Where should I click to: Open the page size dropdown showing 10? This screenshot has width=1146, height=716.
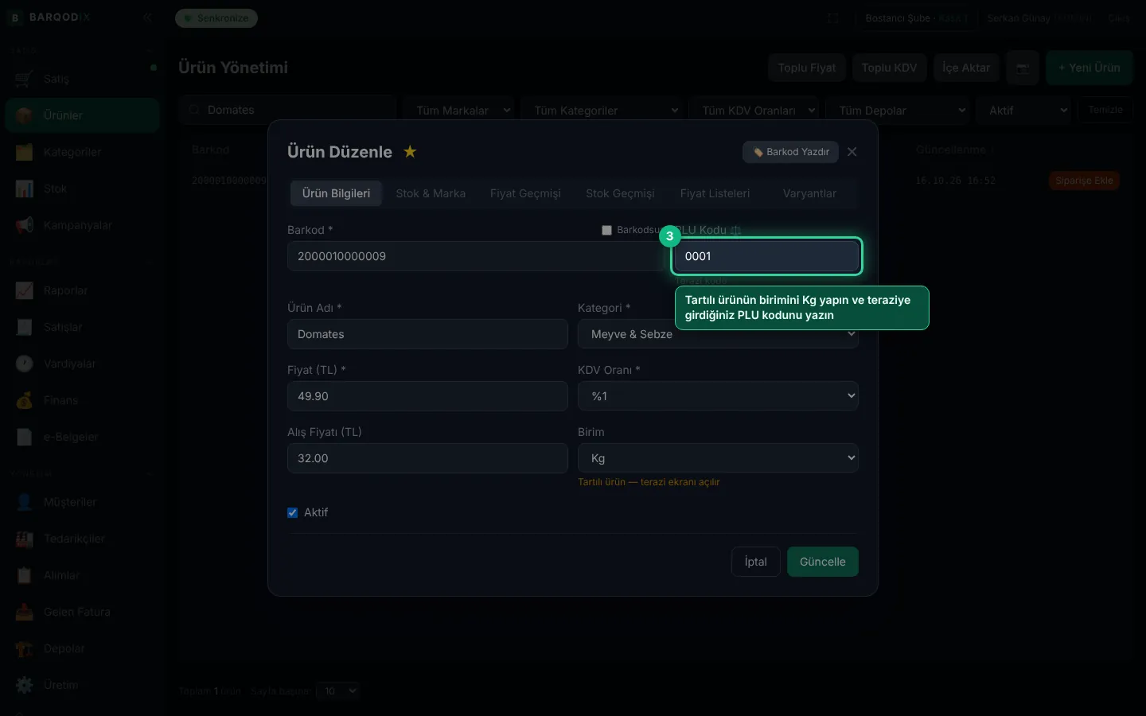point(338,691)
